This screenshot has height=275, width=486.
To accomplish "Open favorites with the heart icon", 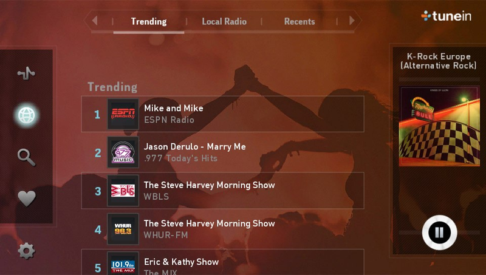I will 27,198.
